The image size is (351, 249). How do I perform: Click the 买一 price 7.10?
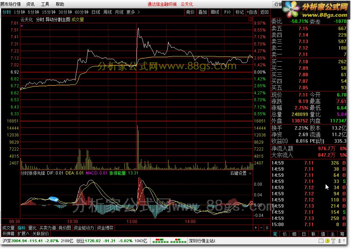(303, 62)
